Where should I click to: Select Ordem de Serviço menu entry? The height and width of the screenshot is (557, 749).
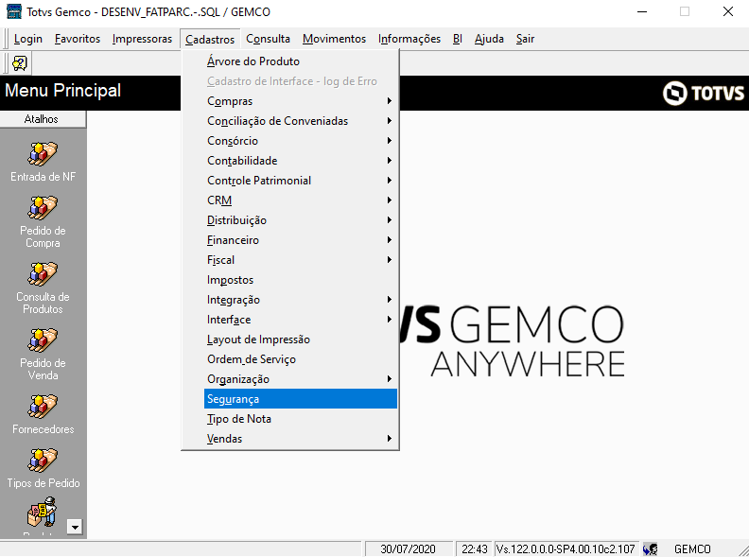301,359
